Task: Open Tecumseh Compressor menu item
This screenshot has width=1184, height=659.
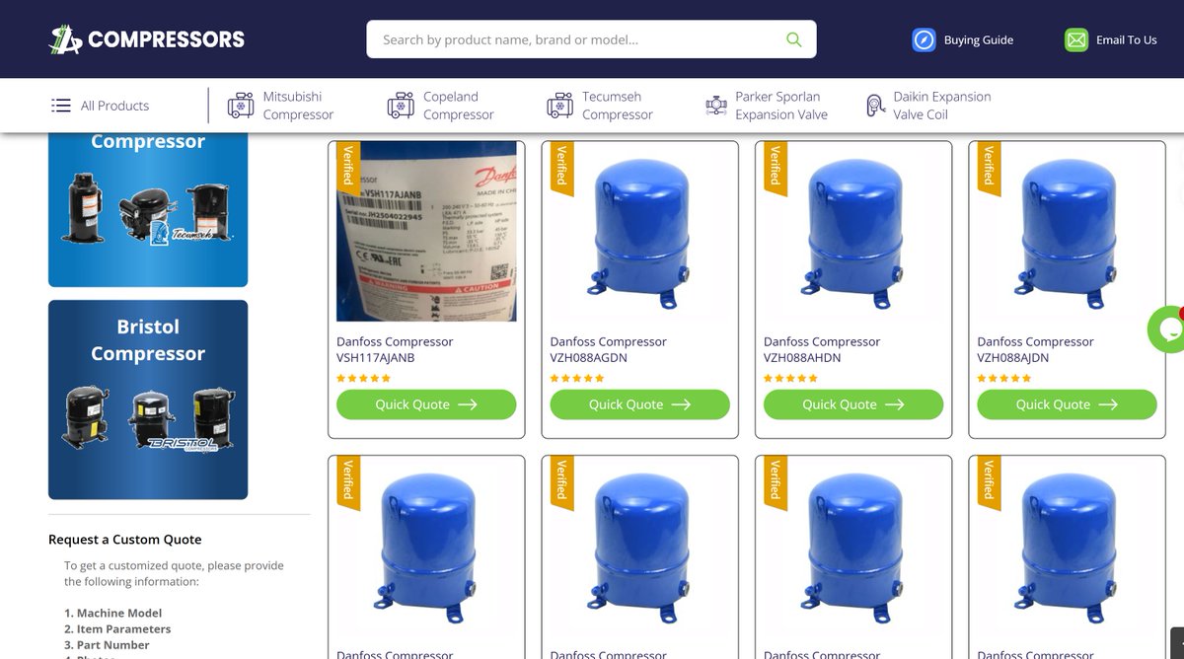Action: tap(618, 106)
